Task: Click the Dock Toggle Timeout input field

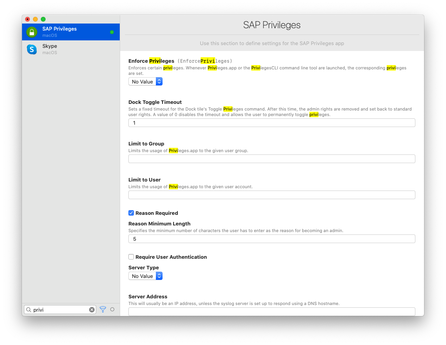Action: [272, 122]
